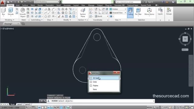The width and height of the screenshot is (194, 109).
Task: Click the Spline tool in Draw panel
Action: [46, 13]
